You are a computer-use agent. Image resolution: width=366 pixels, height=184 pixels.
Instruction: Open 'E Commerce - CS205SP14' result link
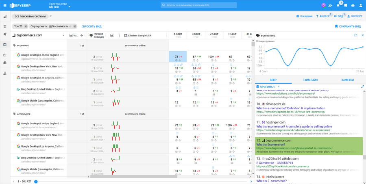coord(274,163)
